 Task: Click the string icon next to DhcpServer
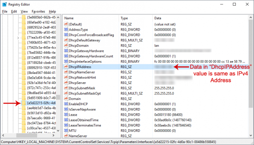click(66, 83)
